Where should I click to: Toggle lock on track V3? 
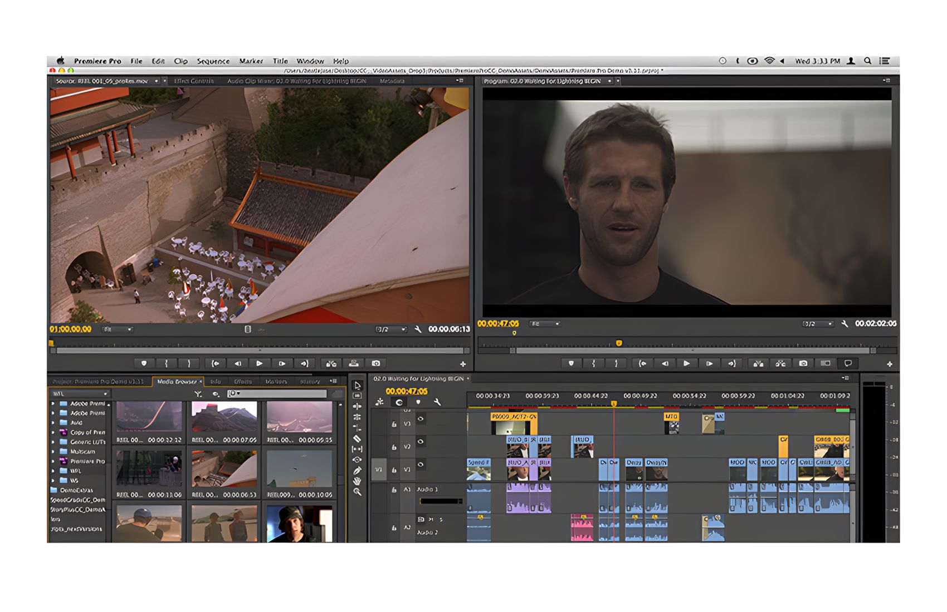point(394,424)
